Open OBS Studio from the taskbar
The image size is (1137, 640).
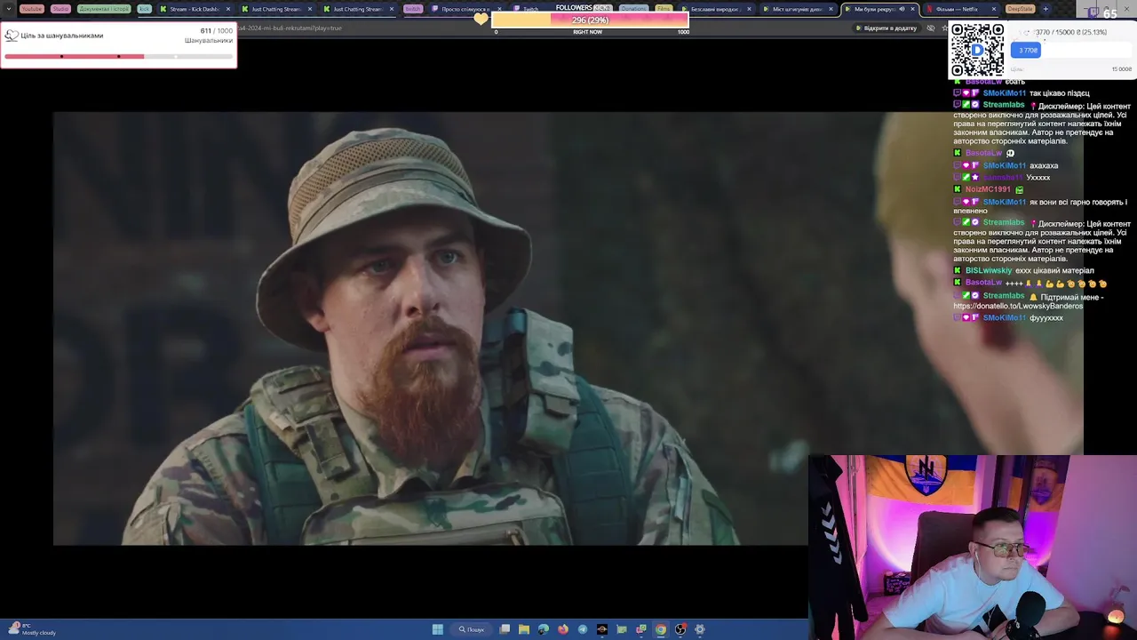(x=680, y=629)
